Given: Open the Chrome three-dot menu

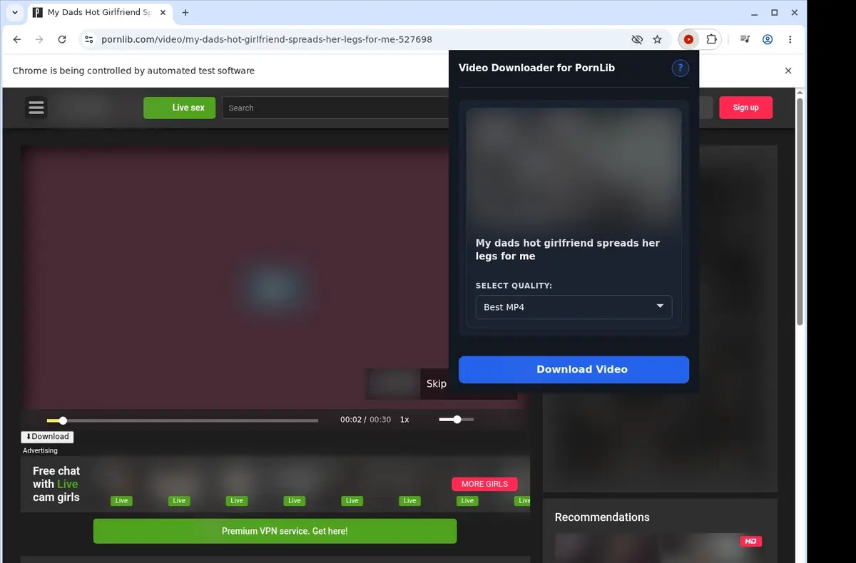Looking at the screenshot, I should tap(790, 40).
